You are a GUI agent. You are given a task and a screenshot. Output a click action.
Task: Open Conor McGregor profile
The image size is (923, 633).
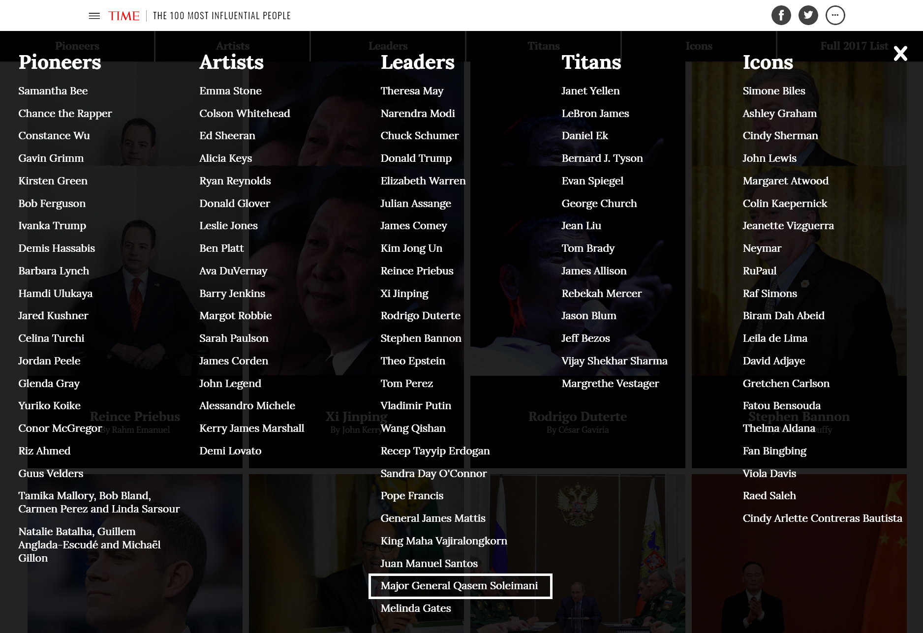(x=60, y=428)
